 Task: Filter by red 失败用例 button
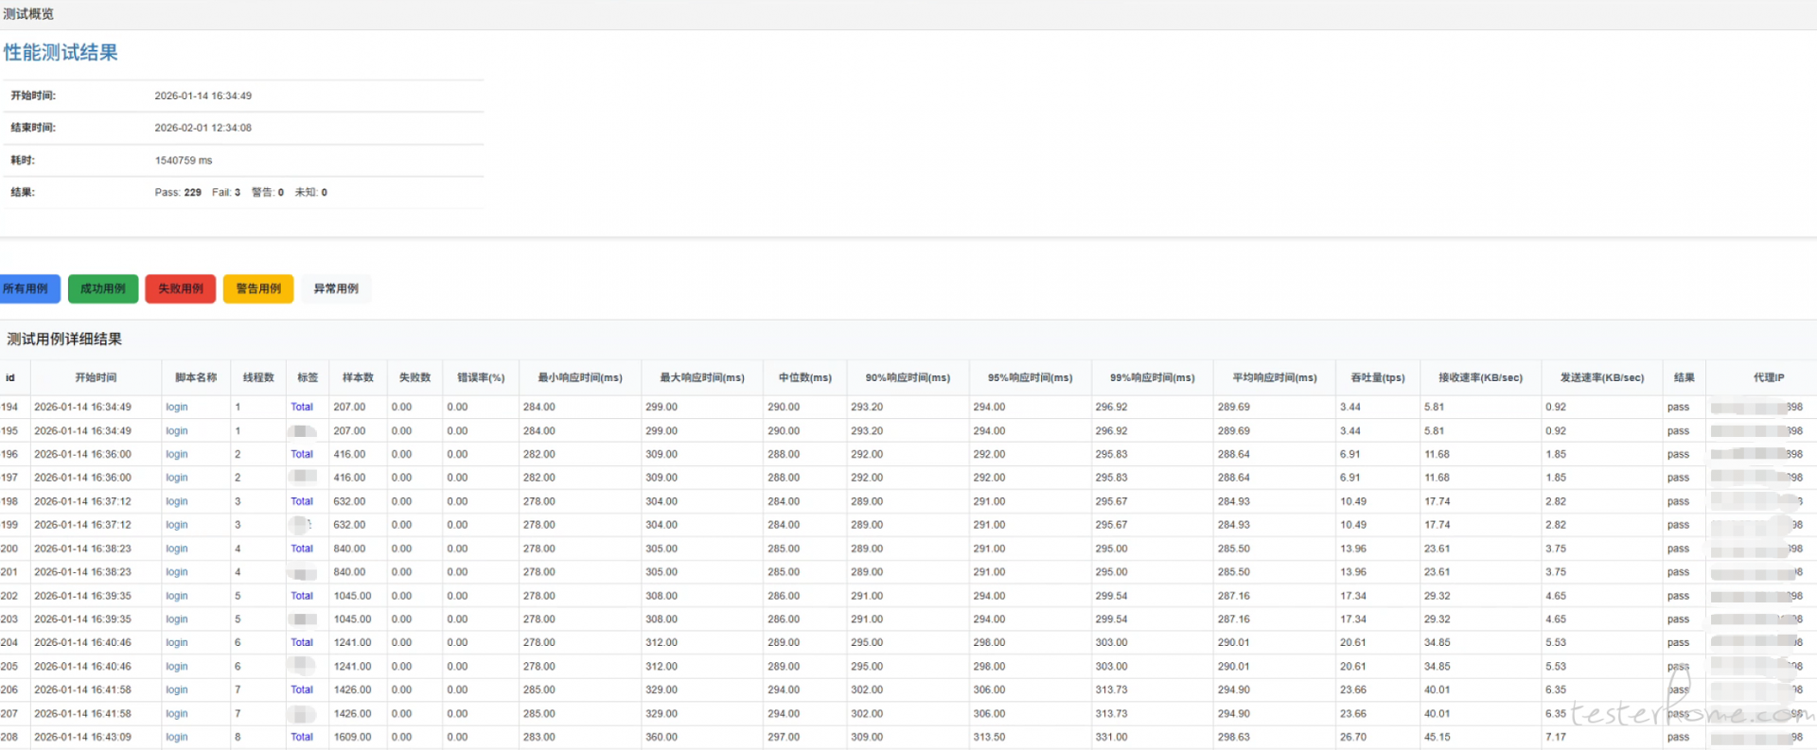tap(181, 288)
